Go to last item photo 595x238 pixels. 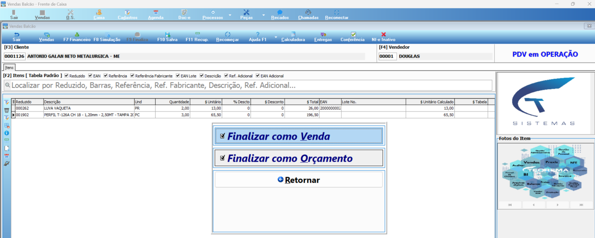point(581,204)
